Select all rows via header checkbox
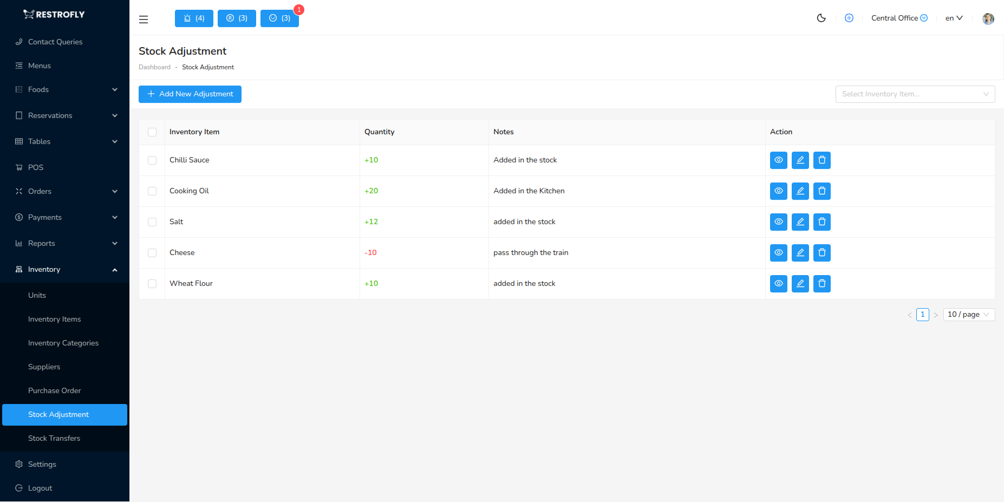1004x502 pixels. tap(152, 132)
